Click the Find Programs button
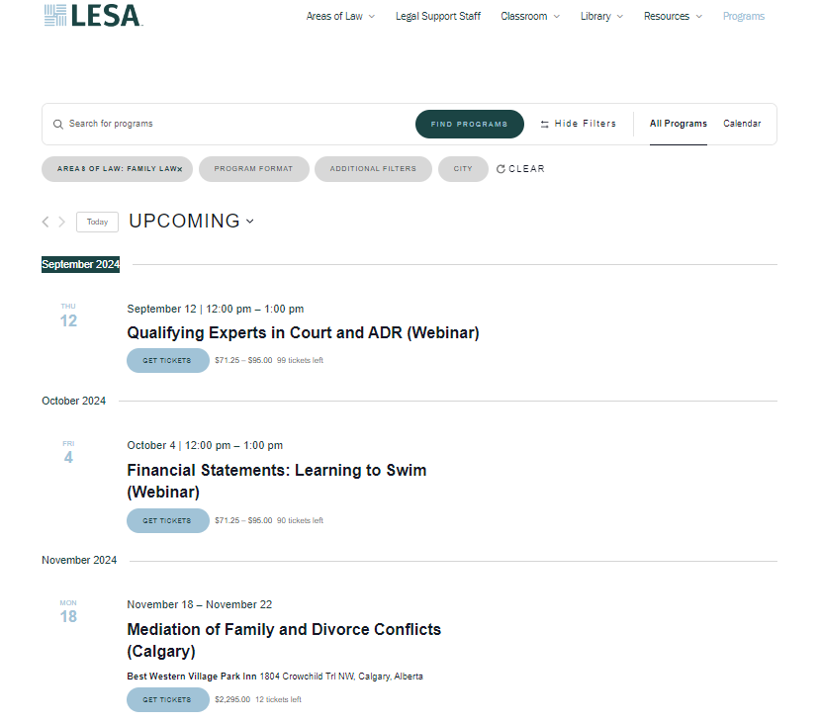Viewport: 820px width, 723px height. (469, 125)
